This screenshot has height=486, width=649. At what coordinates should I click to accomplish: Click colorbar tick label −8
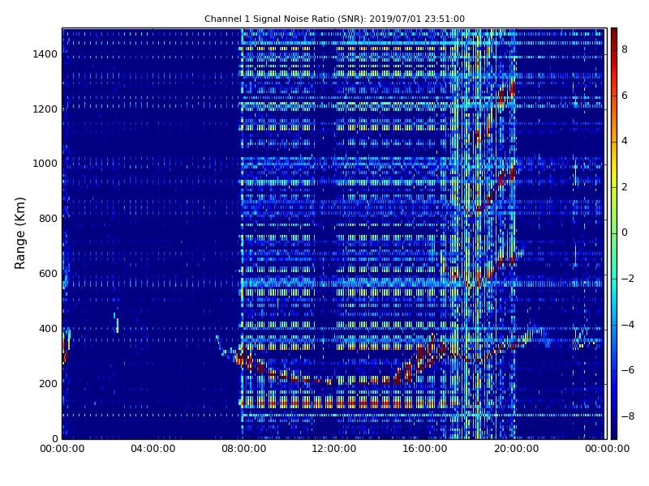click(x=628, y=416)
